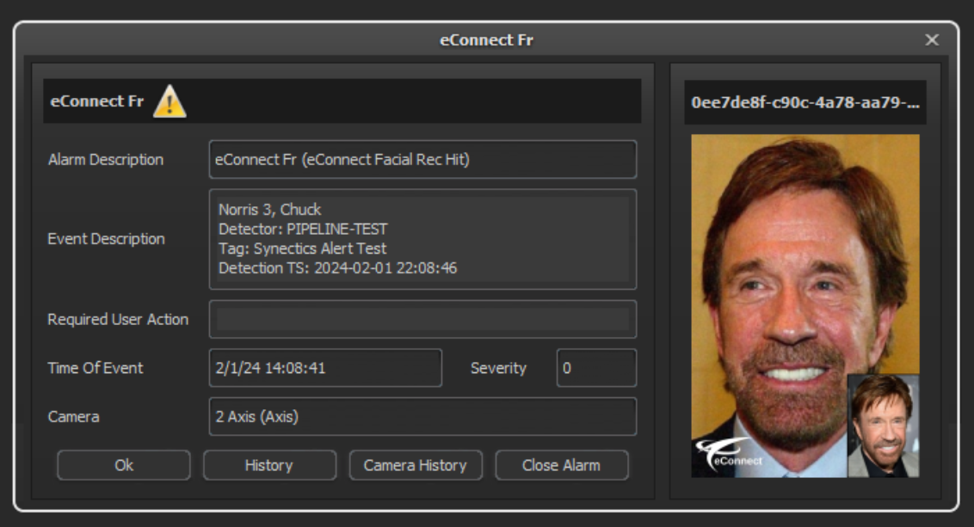Click inside the Event Description box
The width and height of the screenshot is (974, 527).
(x=422, y=239)
